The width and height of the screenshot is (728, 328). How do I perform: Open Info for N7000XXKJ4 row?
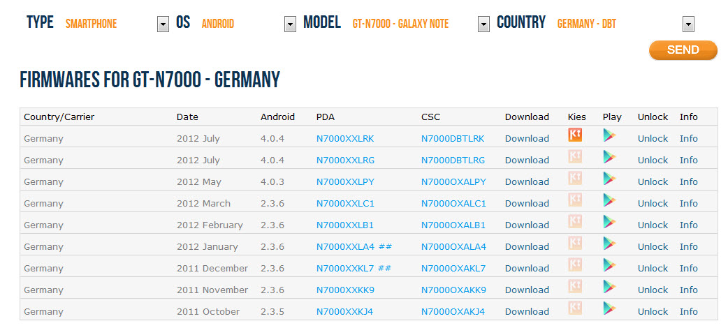689,312
